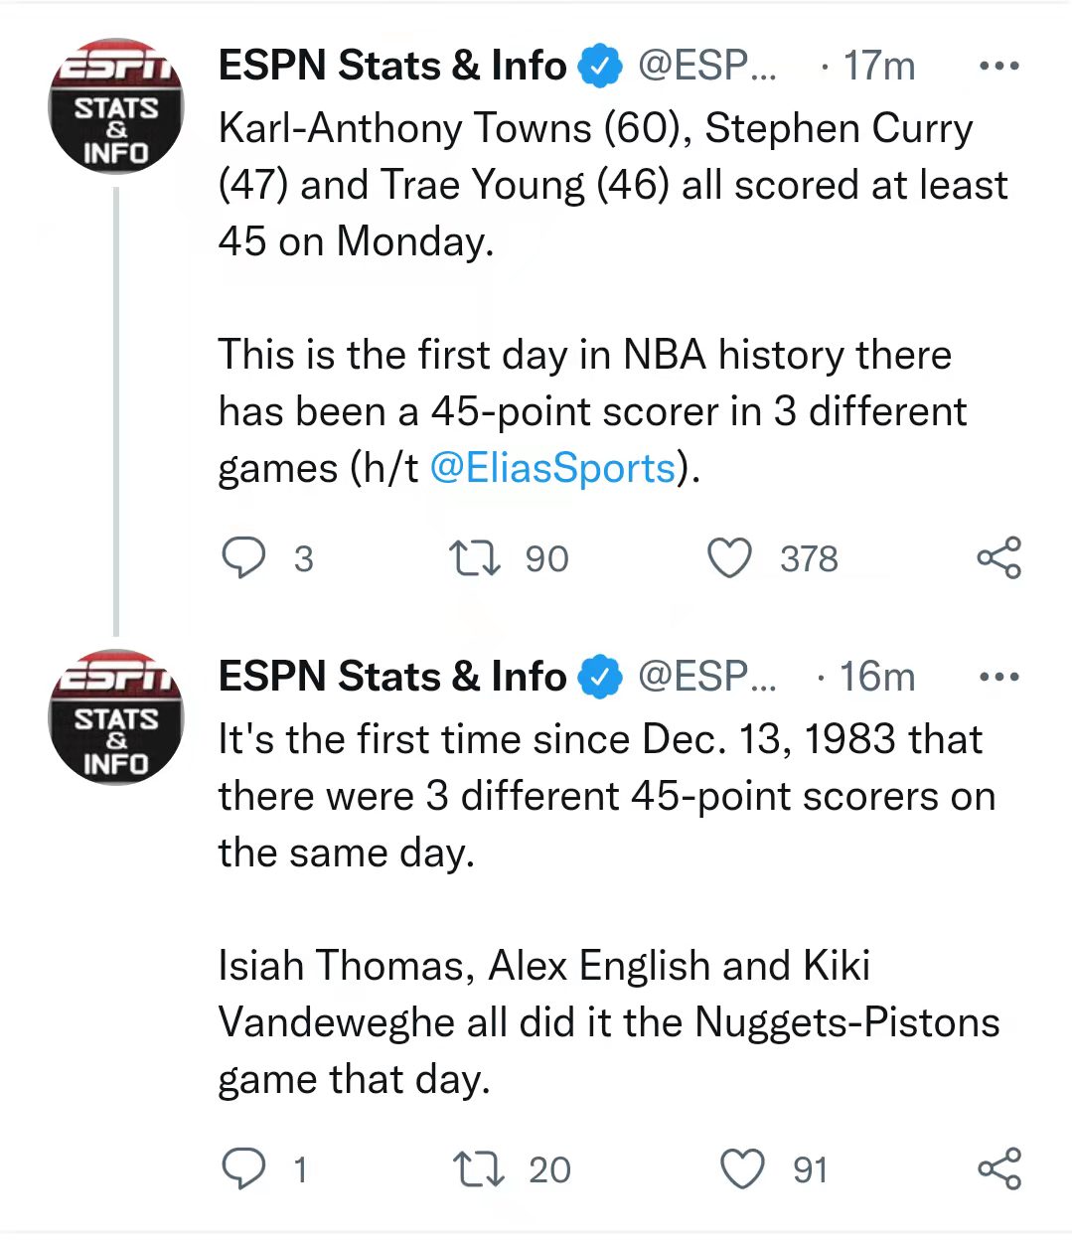The width and height of the screenshot is (1072, 1241).
Task: Like the tweet with 91 likes
Action: click(742, 1169)
